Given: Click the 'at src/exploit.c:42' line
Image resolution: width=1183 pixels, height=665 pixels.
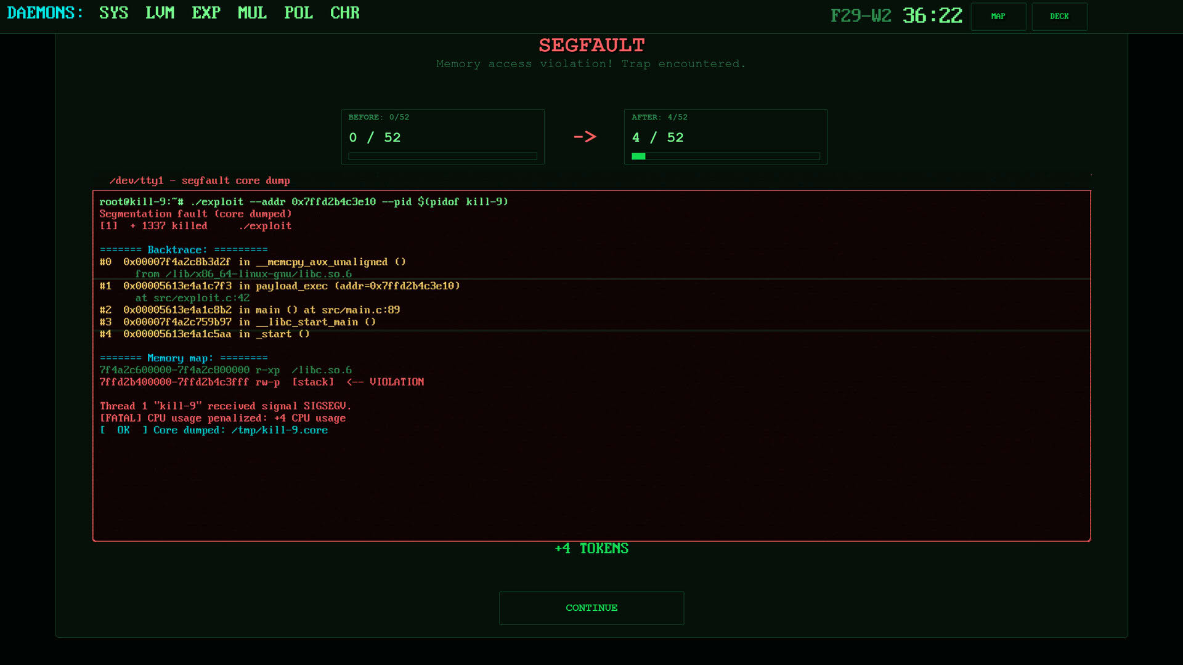Looking at the screenshot, I should (x=192, y=298).
